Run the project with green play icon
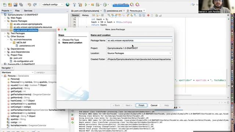This screenshot has height=132, width=235. click(86, 5)
